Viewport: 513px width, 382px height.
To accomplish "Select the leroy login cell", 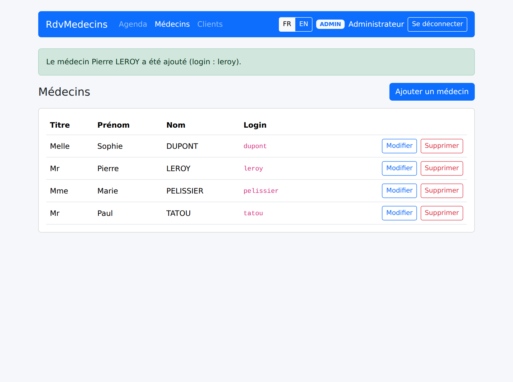I will coord(253,169).
